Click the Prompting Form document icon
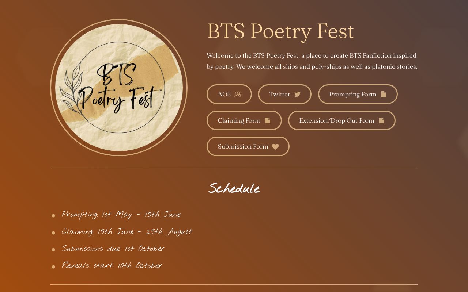The height and width of the screenshot is (292, 468). click(383, 94)
